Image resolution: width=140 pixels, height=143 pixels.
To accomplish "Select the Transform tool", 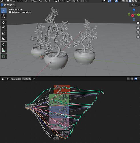I will pyautogui.click(x=3, y=39).
